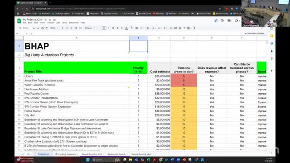The width and height of the screenshot is (290, 163).
Task: Star the Big Projects 2025 document
Action: coord(45,19)
